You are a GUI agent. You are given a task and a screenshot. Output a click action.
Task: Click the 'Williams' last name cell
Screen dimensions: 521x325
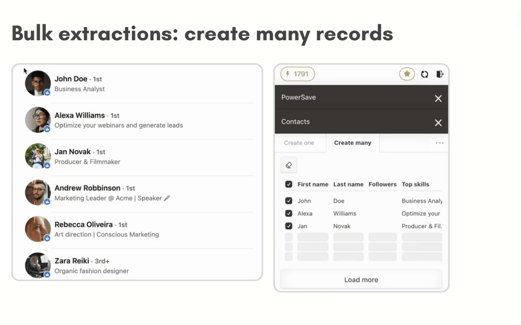tap(345, 213)
